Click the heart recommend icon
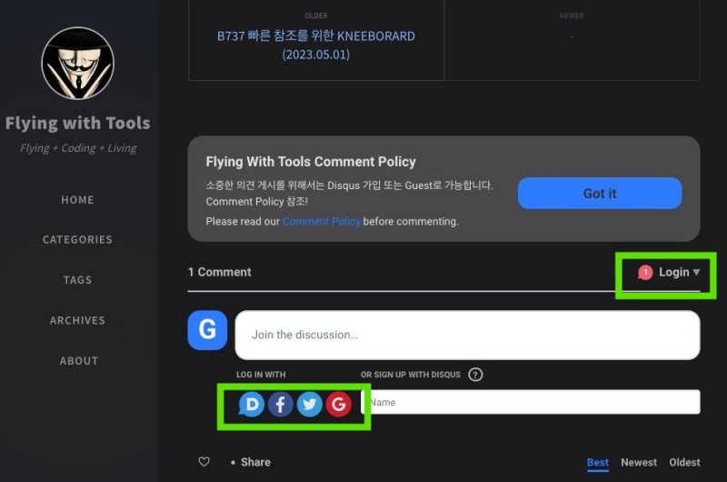 point(204,462)
